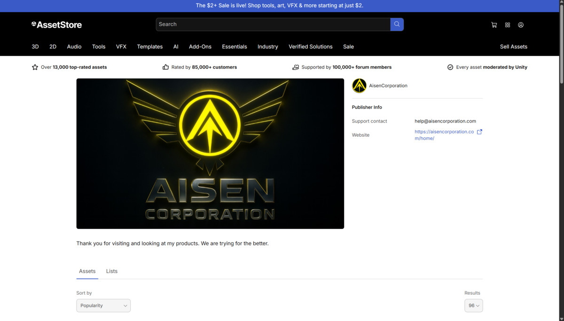Screen dimensions: 564x321
Task: Click the $2+ Sale announcement banner
Action: pyautogui.click(x=280, y=6)
